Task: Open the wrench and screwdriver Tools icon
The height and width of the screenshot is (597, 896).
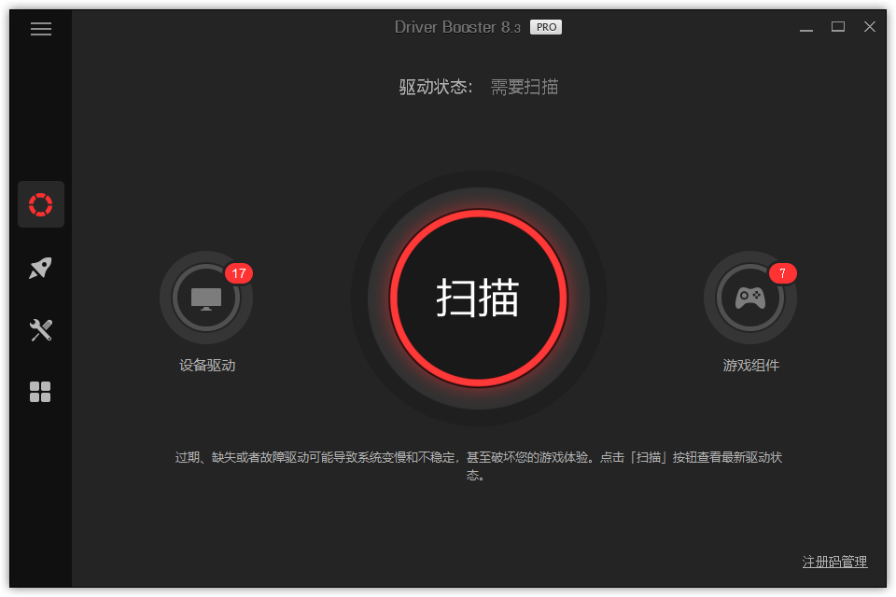Action: pos(40,330)
